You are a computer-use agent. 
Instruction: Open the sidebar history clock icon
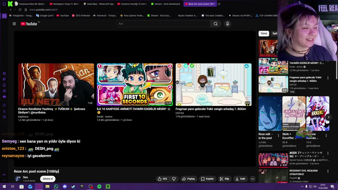click(x=4, y=105)
